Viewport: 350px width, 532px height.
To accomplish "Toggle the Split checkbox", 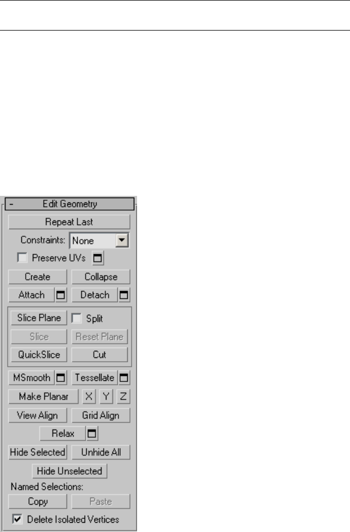I will point(77,318).
